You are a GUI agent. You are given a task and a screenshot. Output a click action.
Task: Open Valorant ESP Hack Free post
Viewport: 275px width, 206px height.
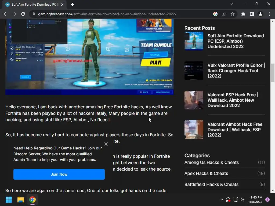pos(233,100)
